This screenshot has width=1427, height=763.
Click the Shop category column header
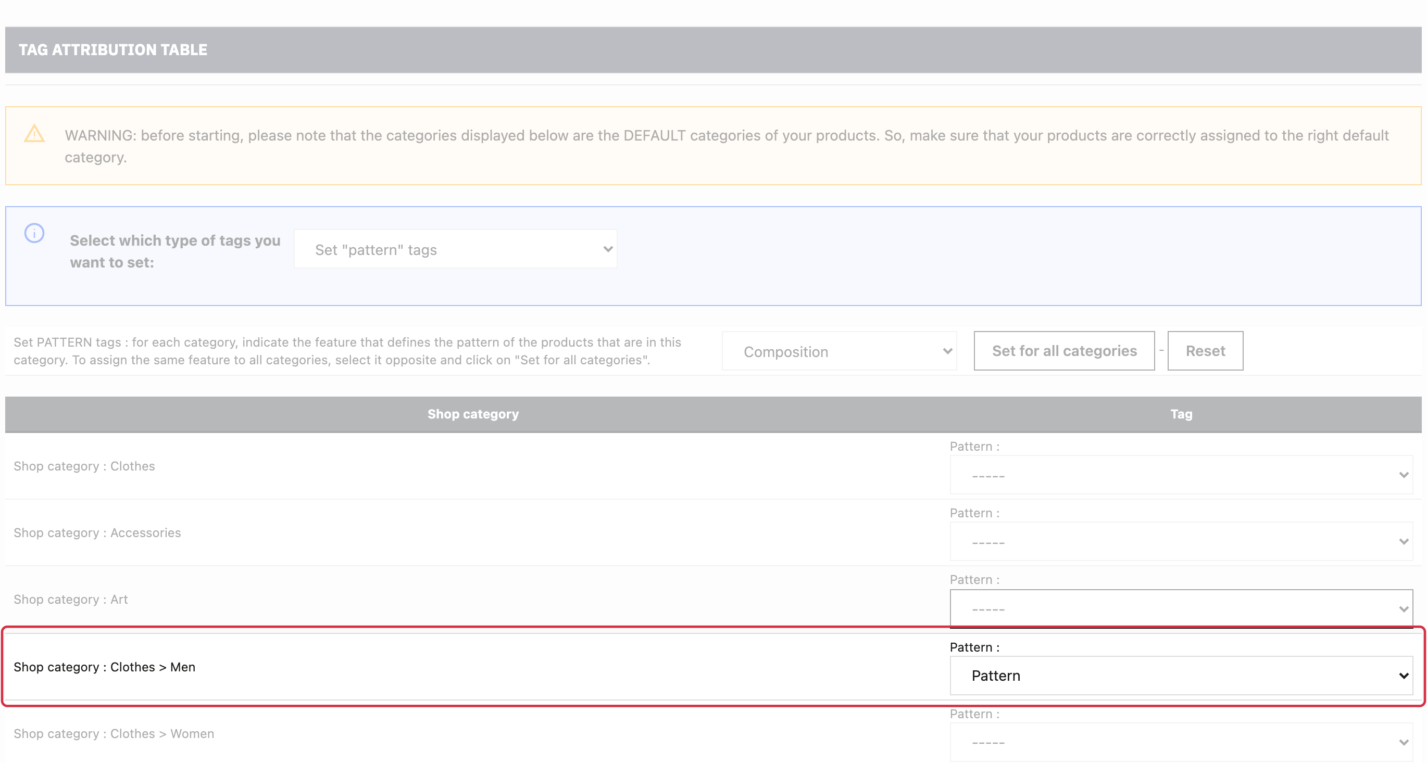click(x=473, y=414)
